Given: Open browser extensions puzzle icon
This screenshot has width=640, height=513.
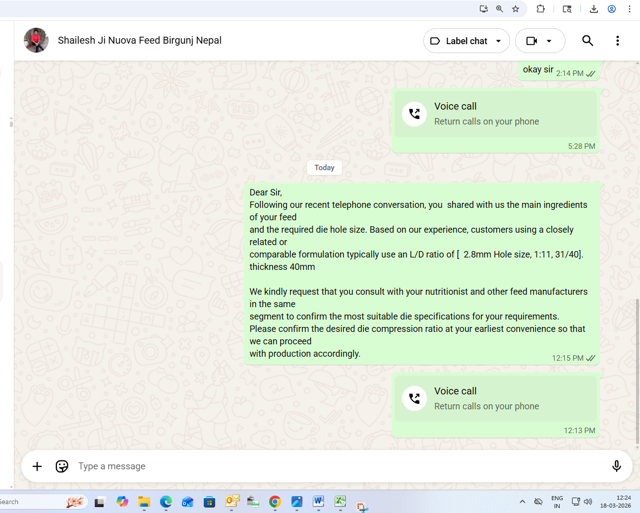Looking at the screenshot, I should 541,9.
